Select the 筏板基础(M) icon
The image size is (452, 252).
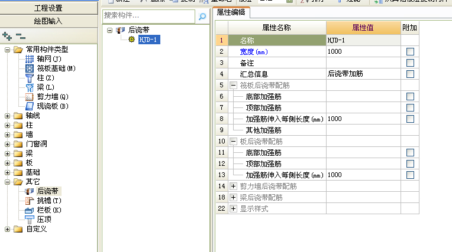pyautogui.click(x=30, y=68)
